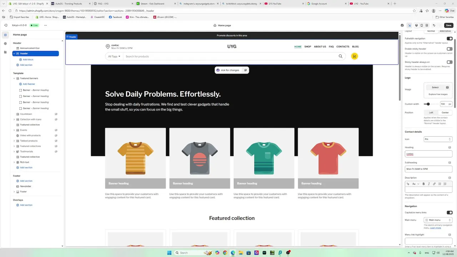Click the Subheading input field
Image resolution: width=457 pixels, height=257 pixels.
click(x=428, y=169)
